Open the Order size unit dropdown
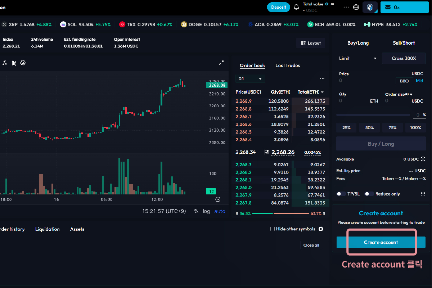Screen dimensions: 432x288 (x=399, y=94)
